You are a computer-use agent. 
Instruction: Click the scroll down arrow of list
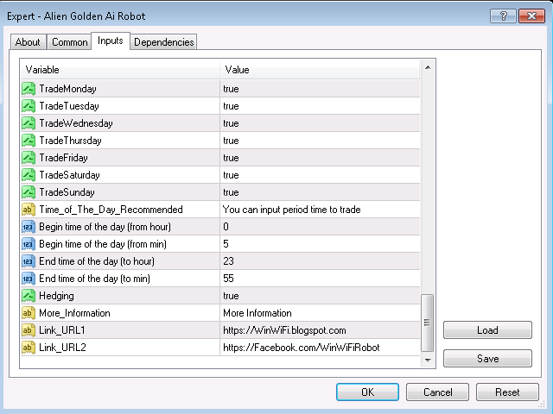tap(428, 360)
